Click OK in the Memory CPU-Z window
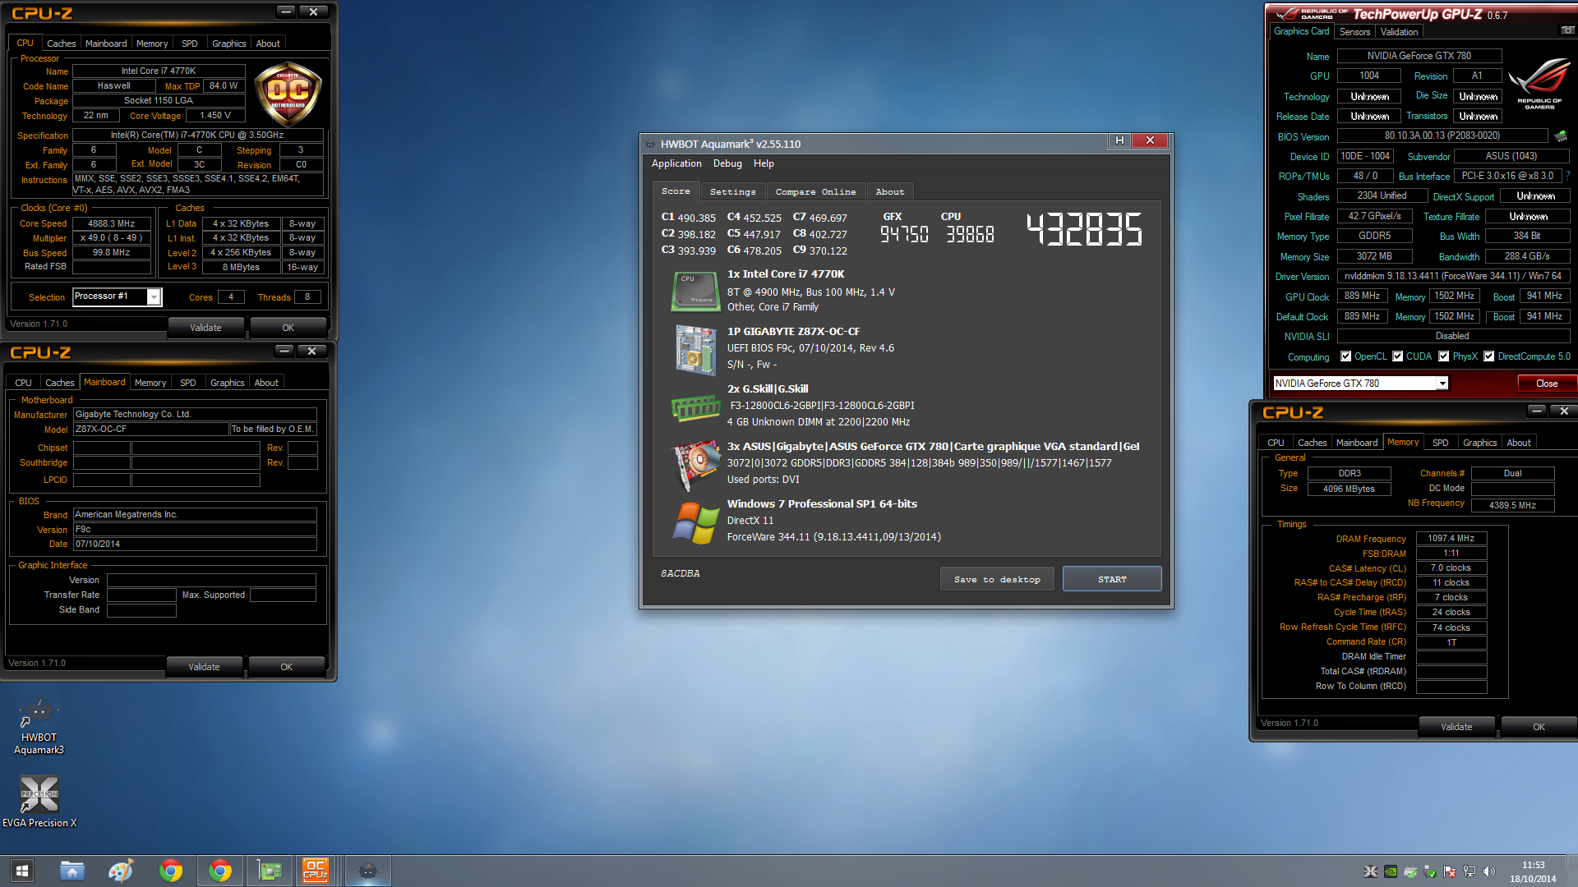1578x887 pixels. pyautogui.click(x=1539, y=727)
